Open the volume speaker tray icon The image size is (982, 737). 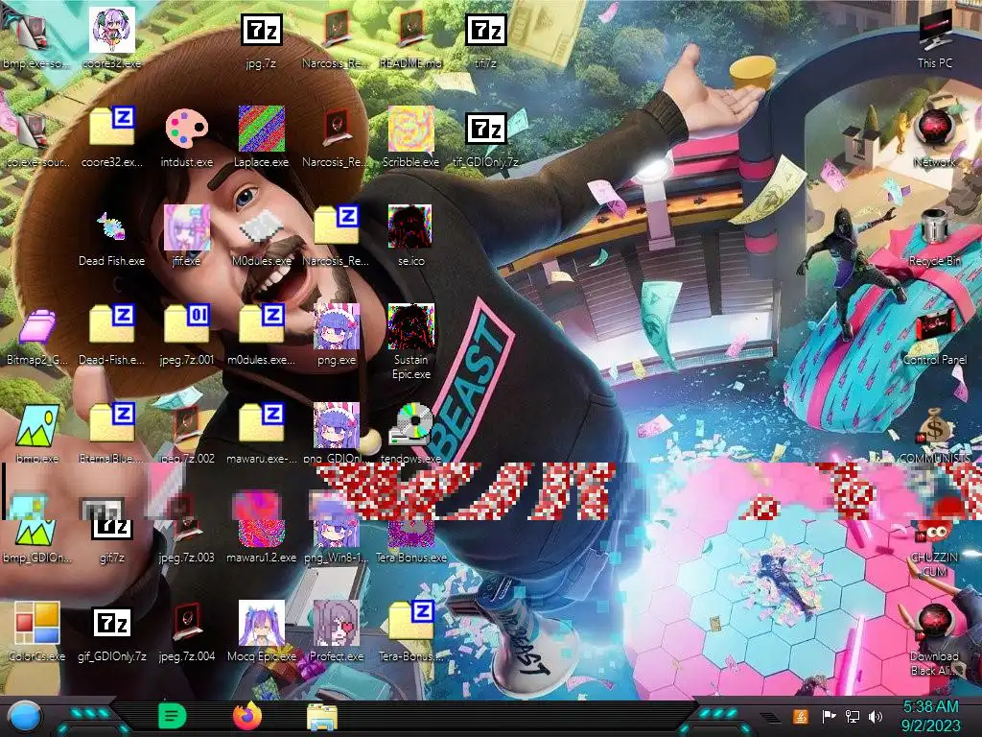(x=876, y=716)
